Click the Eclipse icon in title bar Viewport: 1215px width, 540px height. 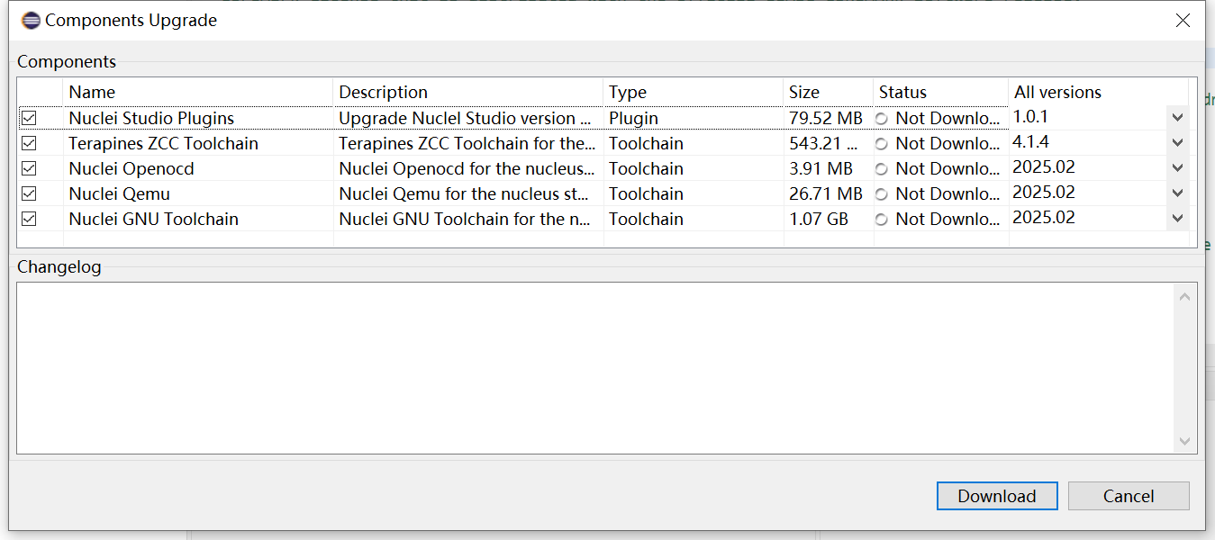(x=31, y=21)
